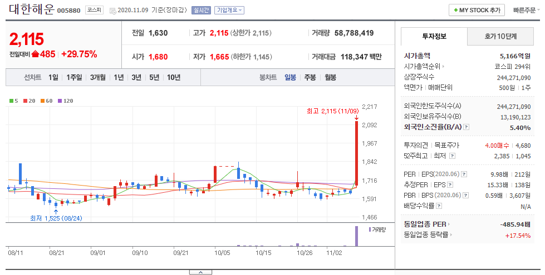Click the +17.54% sector change value
Screen dimensions: 545x275
(x=518, y=236)
